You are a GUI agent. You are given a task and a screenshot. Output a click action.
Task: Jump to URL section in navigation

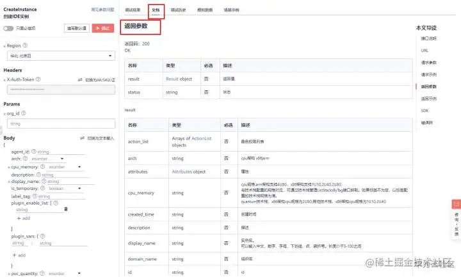[x=425, y=51]
